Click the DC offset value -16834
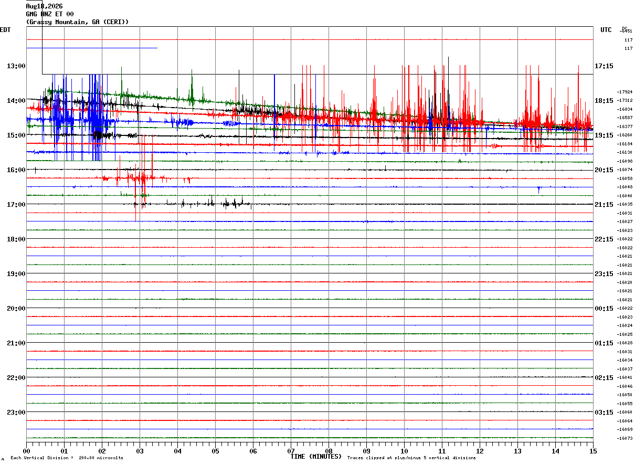 [625, 109]
